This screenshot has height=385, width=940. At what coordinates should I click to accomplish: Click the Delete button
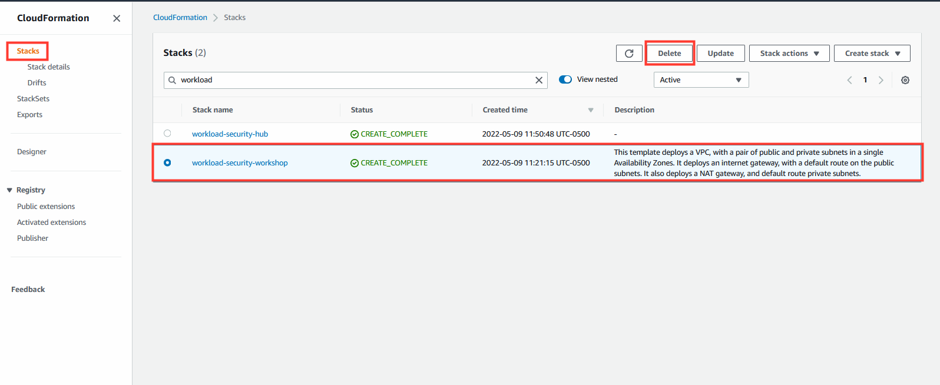coord(670,53)
